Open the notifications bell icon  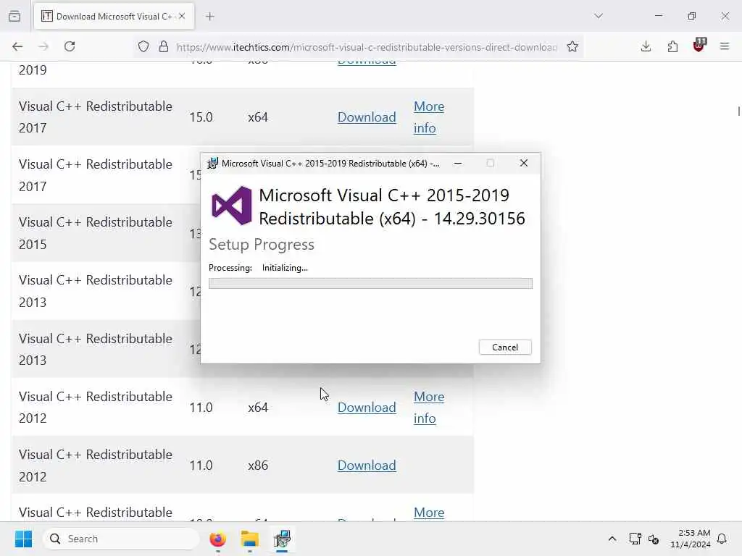[722, 539]
